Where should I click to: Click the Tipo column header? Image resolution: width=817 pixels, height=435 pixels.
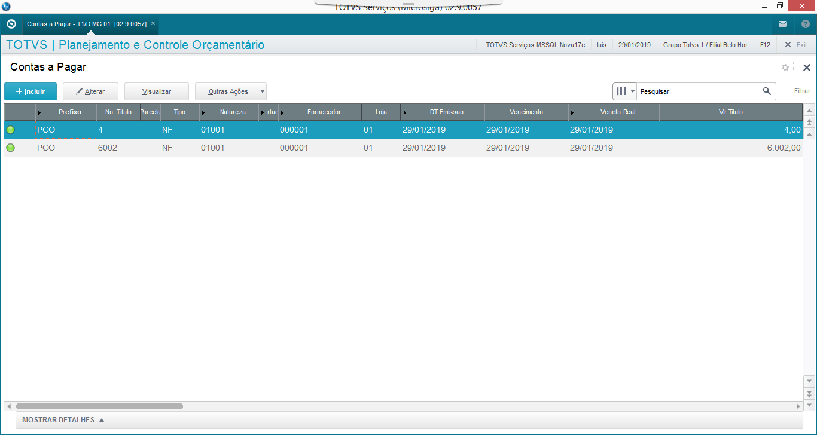coord(179,112)
